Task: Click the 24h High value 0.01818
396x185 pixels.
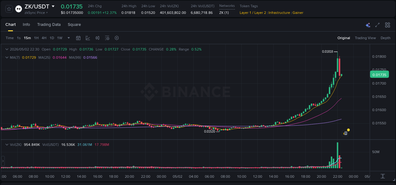Action: 128,13
